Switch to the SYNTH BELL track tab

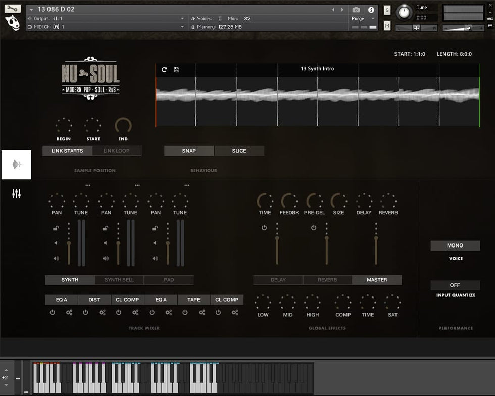[x=119, y=280]
